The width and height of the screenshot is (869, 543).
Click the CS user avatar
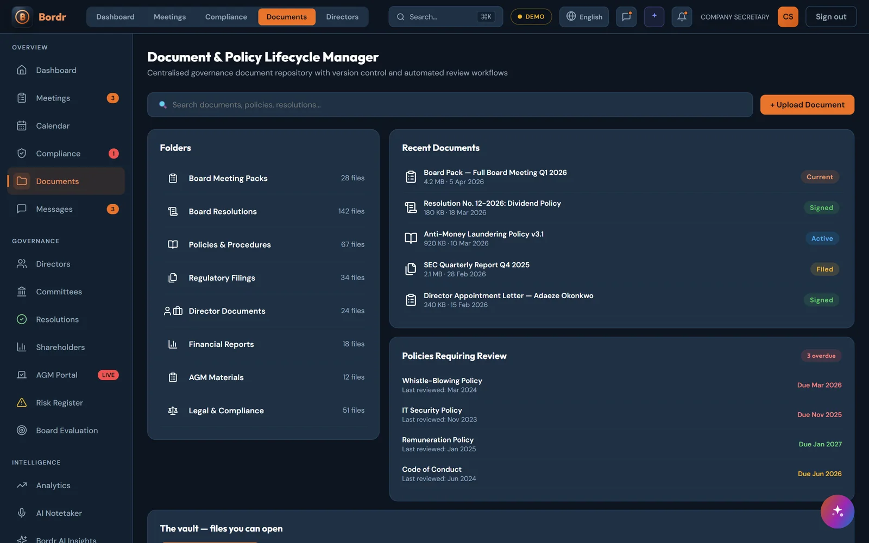click(x=788, y=17)
